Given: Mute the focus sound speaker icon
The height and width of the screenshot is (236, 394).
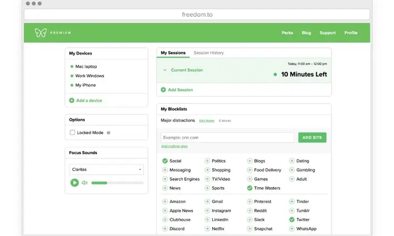Looking at the screenshot, I should tap(85, 183).
